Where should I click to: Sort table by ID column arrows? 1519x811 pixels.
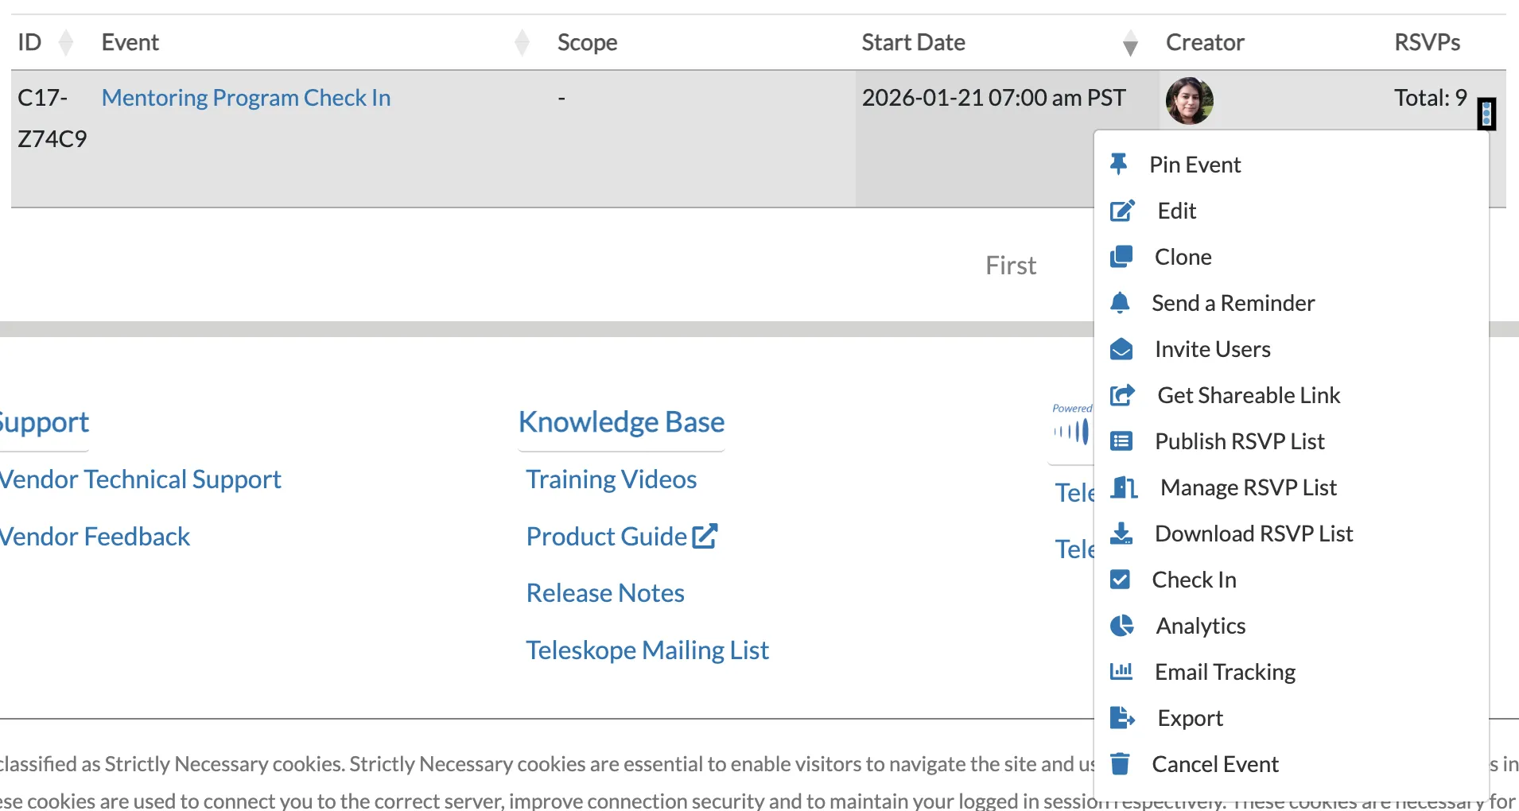click(66, 42)
